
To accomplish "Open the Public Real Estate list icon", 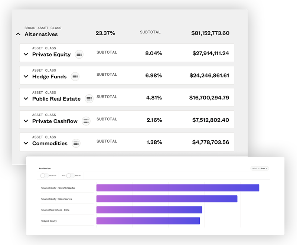I will (x=89, y=99).
